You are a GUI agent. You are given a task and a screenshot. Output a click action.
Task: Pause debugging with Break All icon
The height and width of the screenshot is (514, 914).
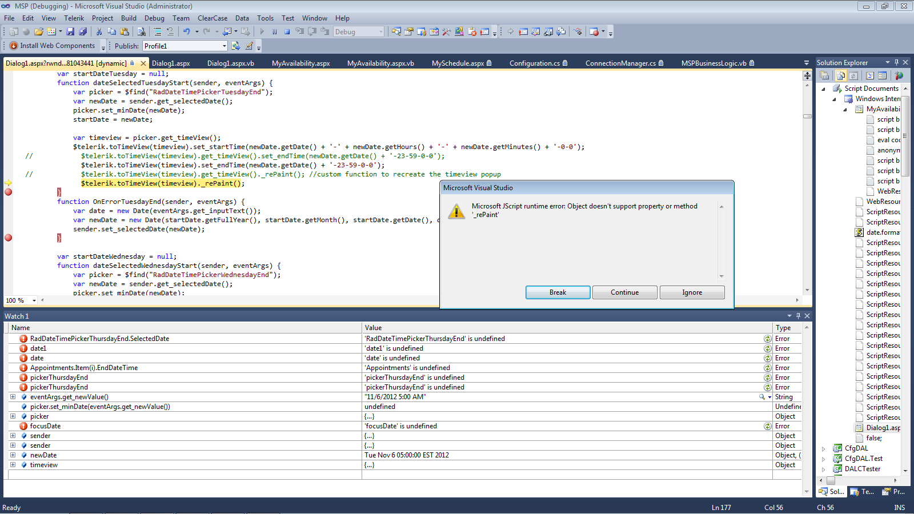pyautogui.click(x=274, y=32)
